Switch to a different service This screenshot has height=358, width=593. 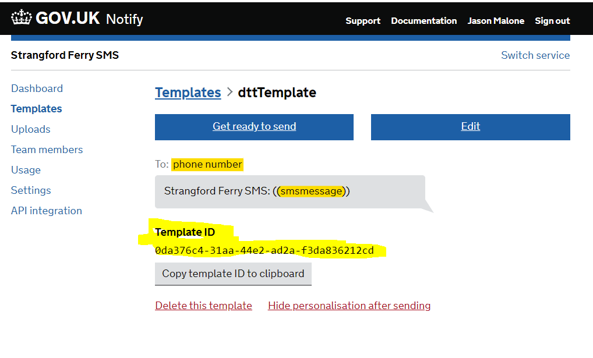tap(535, 55)
